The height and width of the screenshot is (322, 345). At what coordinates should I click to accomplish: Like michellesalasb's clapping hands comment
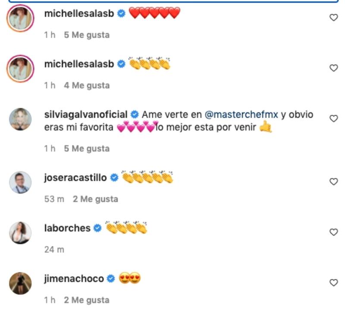click(333, 68)
